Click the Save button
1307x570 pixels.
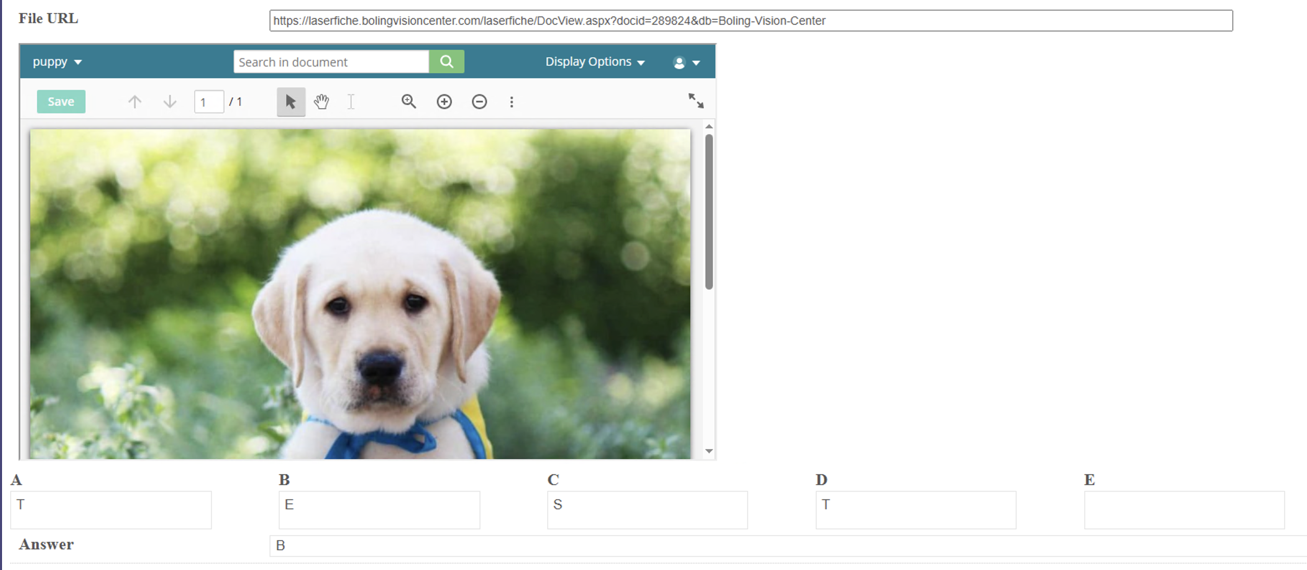pos(61,102)
